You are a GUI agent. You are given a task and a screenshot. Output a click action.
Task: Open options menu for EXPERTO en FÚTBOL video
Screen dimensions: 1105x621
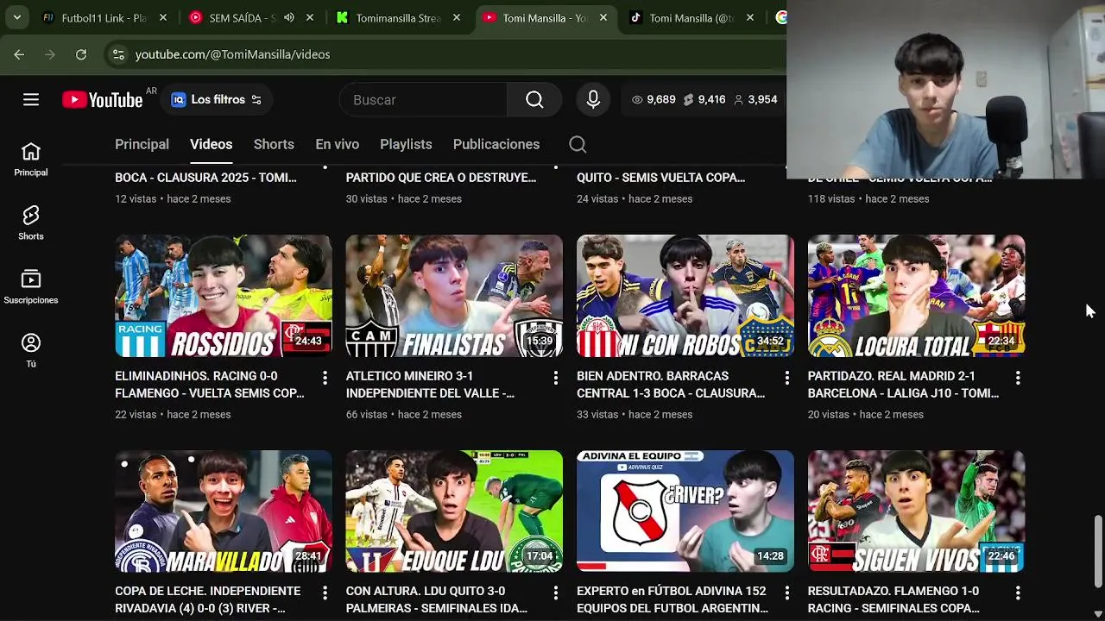[786, 593]
